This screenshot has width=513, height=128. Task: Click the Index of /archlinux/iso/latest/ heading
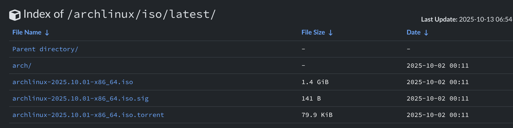119,14
